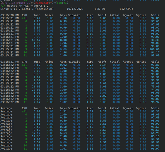This screenshot has height=152, width=165.
Task: Click the CPU usage segment in the prompt bar
Action: [x=8, y=2]
